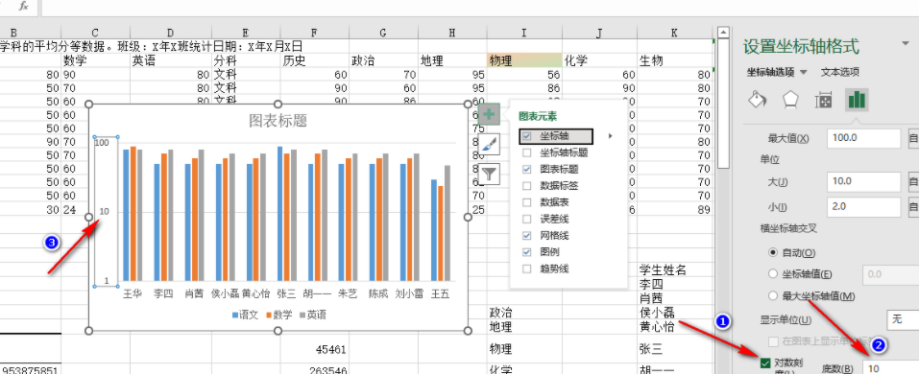The width and height of the screenshot is (919, 374).
Task: Open the Chart Styles brush button
Action: pyautogui.click(x=490, y=144)
